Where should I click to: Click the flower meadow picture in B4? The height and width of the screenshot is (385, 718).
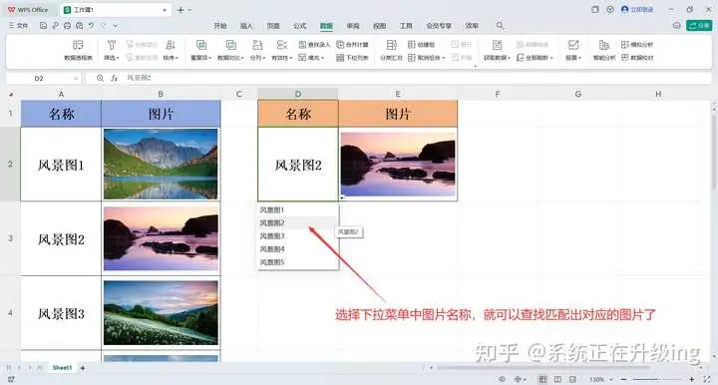point(161,312)
